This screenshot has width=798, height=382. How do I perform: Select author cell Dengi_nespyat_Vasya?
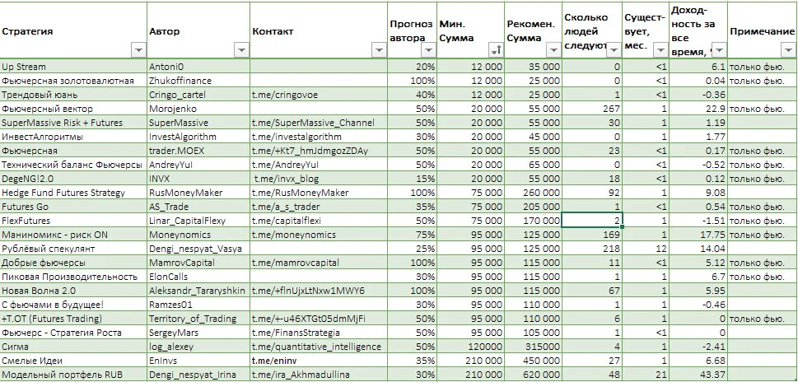tap(198, 249)
